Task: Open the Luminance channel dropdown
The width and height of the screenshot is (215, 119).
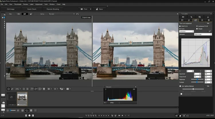Action: (186, 31)
